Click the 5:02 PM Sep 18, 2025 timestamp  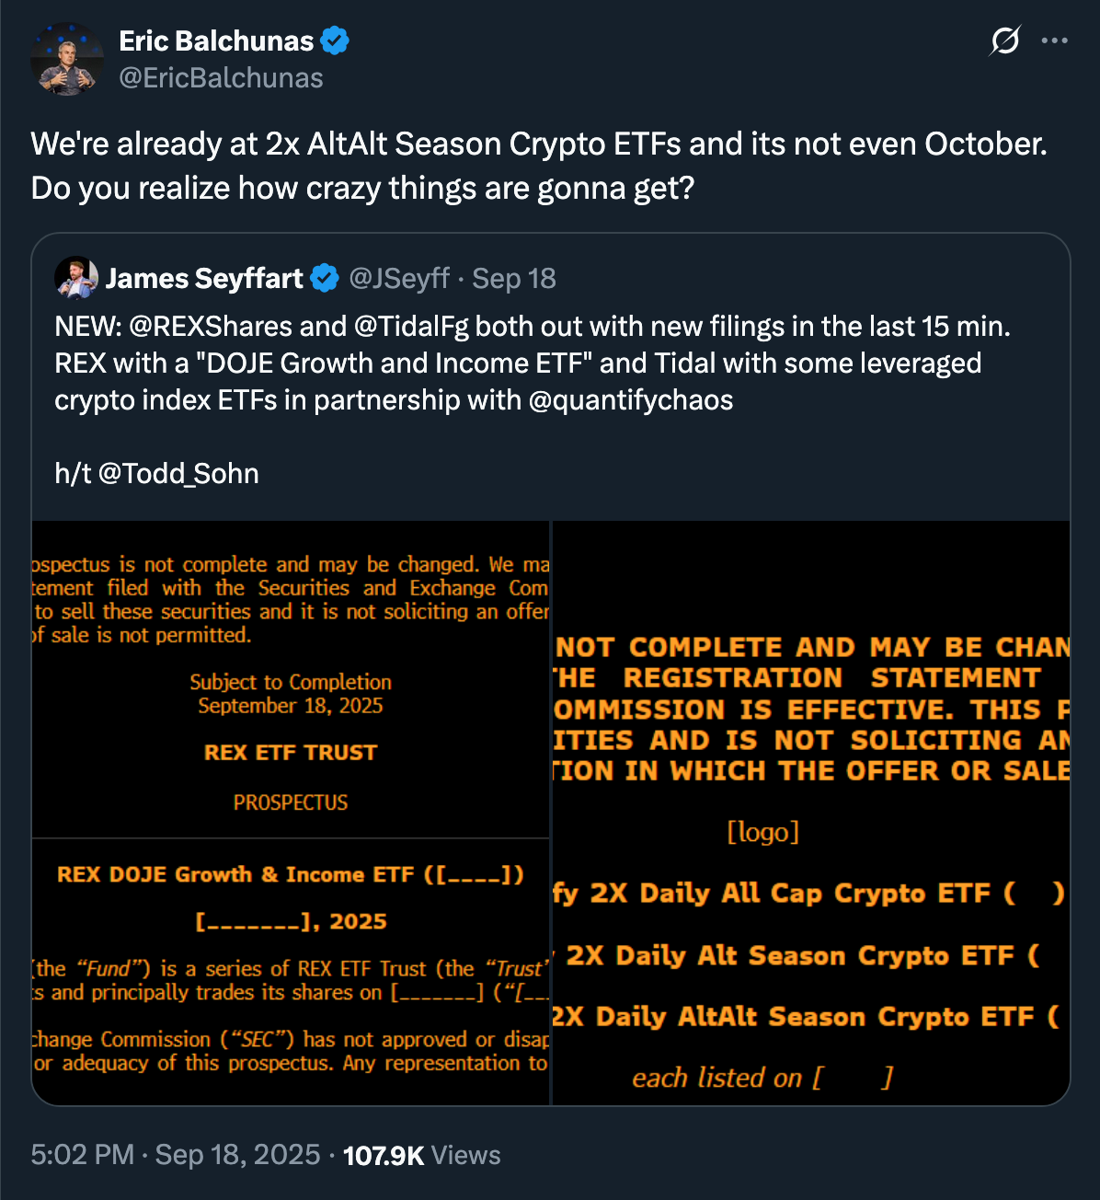(x=175, y=1155)
